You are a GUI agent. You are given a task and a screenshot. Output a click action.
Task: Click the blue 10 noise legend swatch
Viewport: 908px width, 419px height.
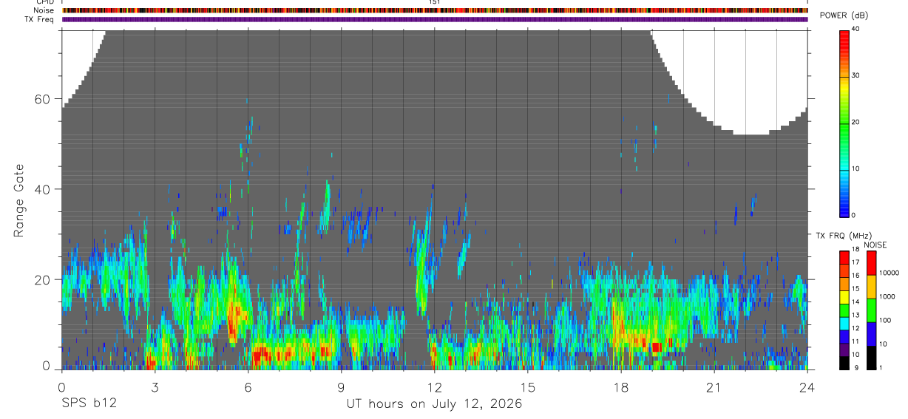pyautogui.click(x=871, y=334)
